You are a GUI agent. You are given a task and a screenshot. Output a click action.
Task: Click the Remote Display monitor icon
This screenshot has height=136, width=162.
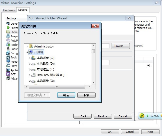tap(8, 61)
